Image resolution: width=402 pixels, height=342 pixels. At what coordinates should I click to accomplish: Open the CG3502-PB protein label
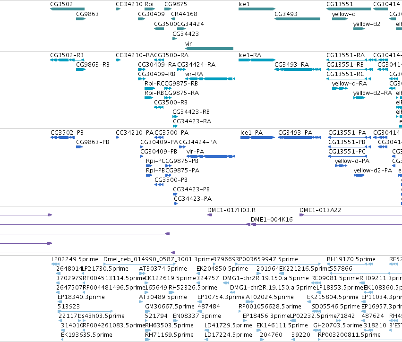point(67,133)
